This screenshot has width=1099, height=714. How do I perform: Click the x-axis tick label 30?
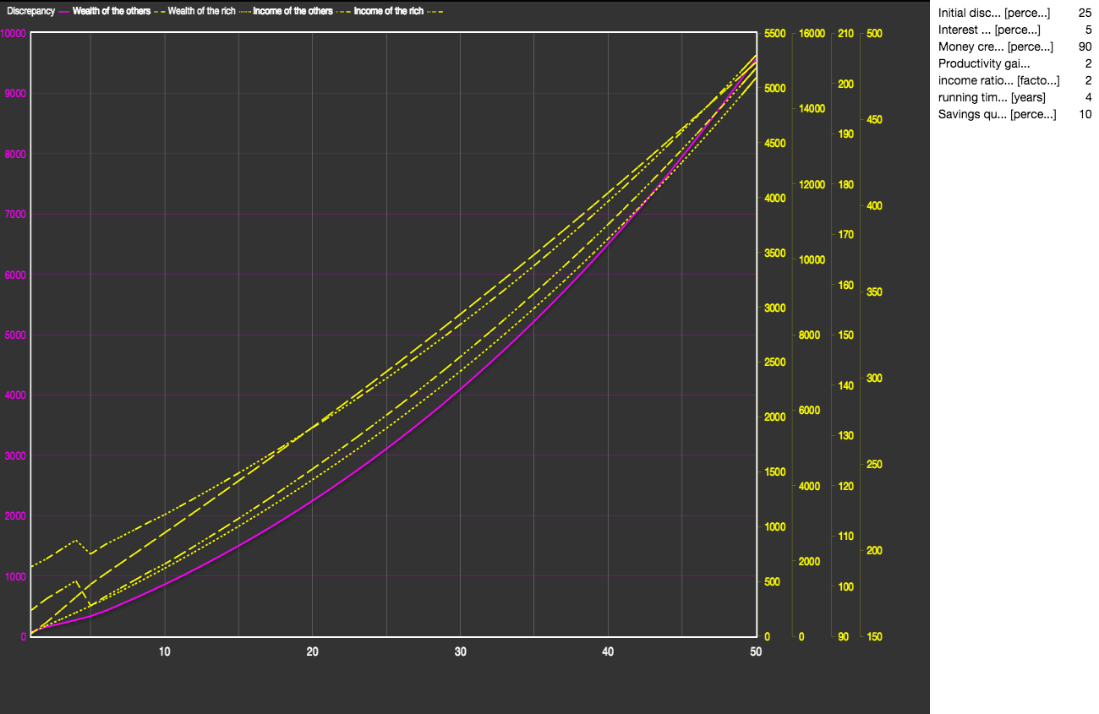pyautogui.click(x=460, y=652)
